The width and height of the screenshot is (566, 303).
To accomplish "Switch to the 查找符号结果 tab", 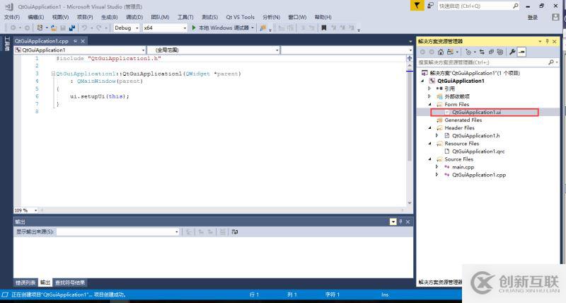I will point(70,282).
